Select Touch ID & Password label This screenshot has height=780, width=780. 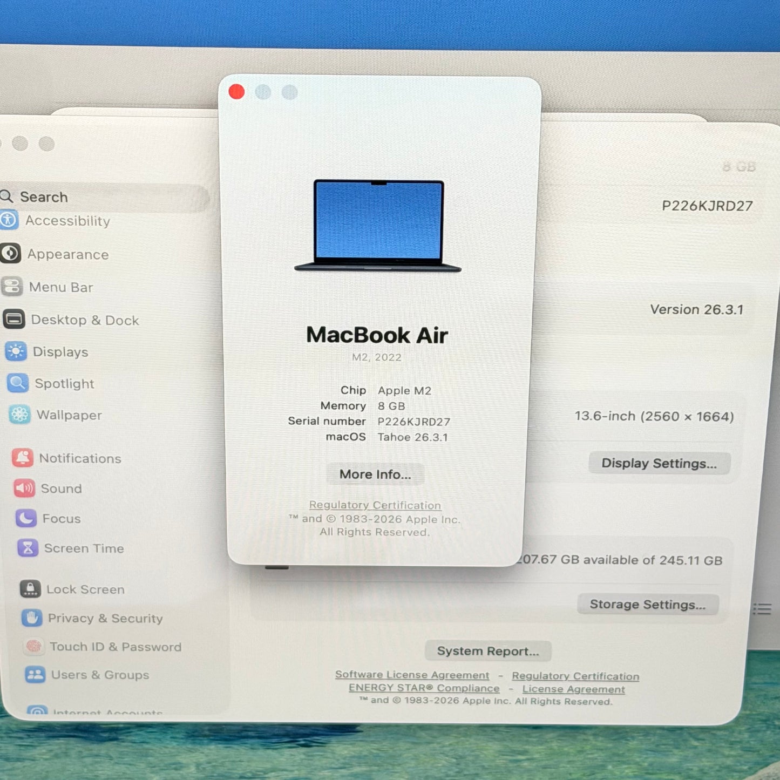pyautogui.click(x=116, y=647)
